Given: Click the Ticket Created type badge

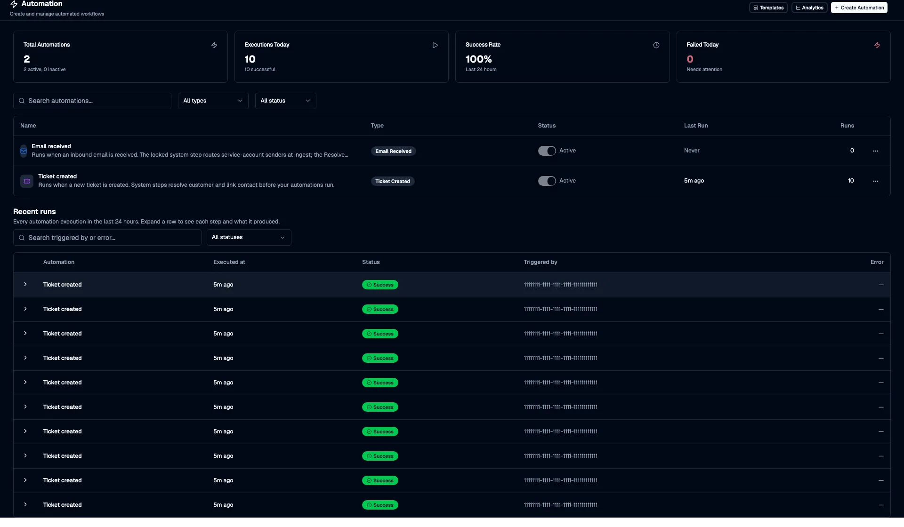Looking at the screenshot, I should pyautogui.click(x=393, y=182).
